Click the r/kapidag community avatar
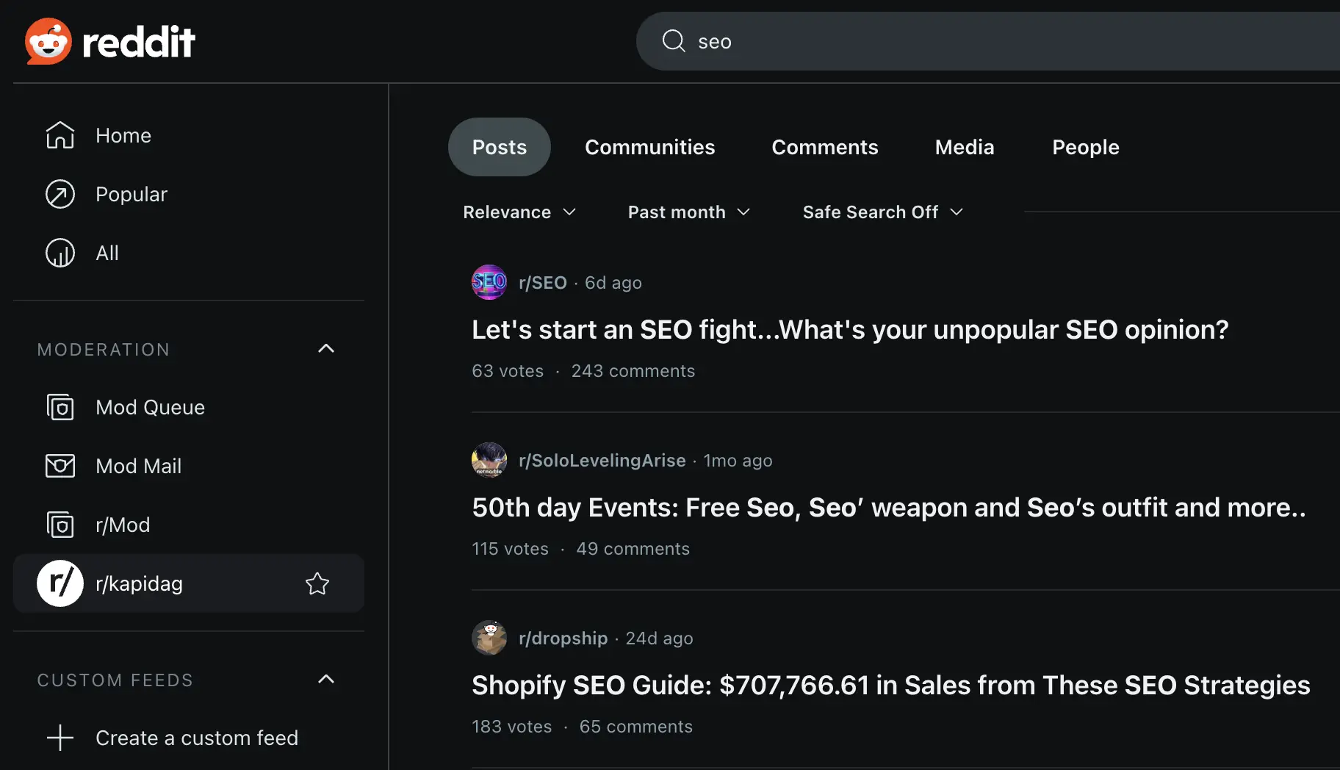Screen dimensions: 1340x770 pos(60,583)
